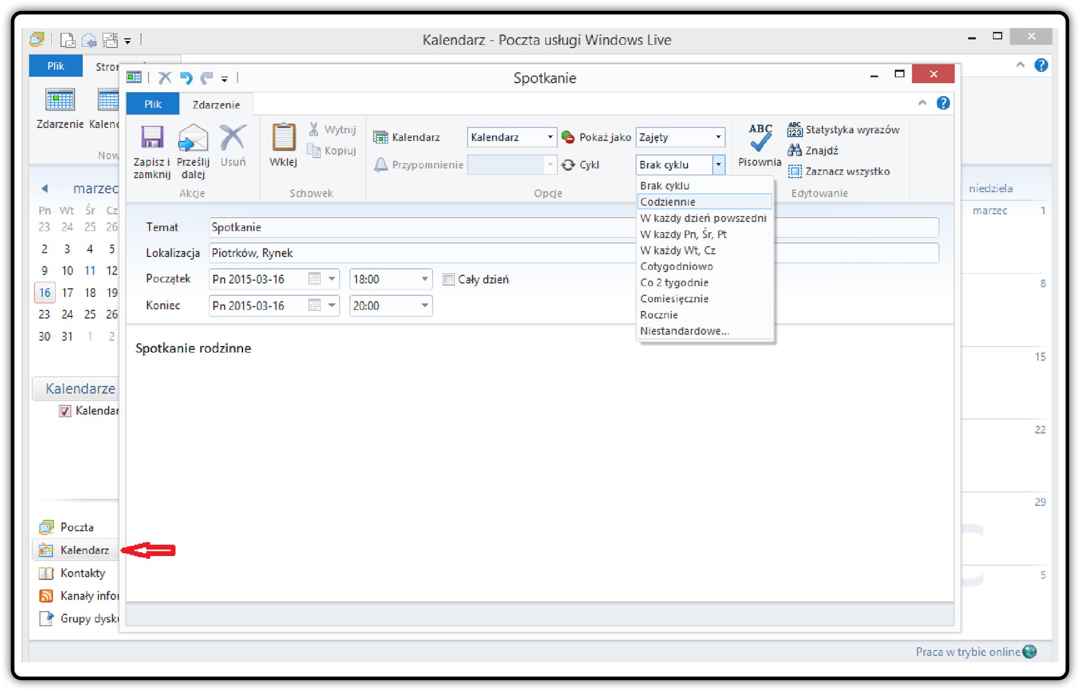Screen dimensions: 1080x691
Task: Click into the Lokalizacja field
Action: [x=574, y=253]
